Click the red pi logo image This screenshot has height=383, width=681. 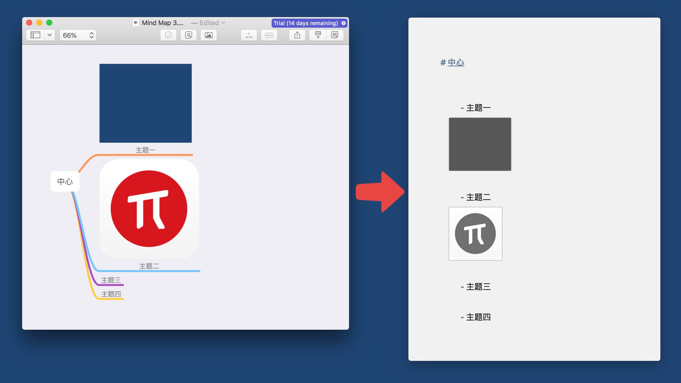(x=149, y=209)
